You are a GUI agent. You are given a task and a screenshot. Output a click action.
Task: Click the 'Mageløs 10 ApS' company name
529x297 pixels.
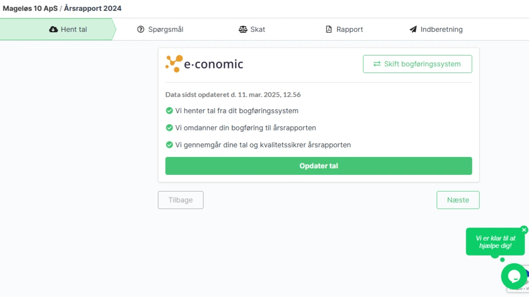click(x=30, y=8)
